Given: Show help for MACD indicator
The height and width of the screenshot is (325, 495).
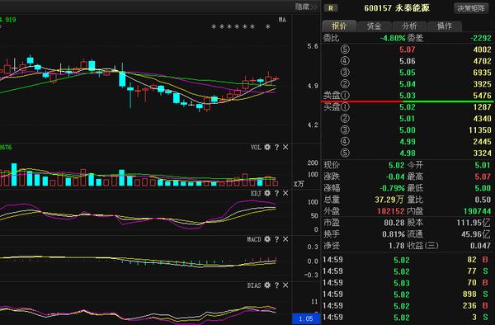Looking at the screenshot, I should [276, 239].
